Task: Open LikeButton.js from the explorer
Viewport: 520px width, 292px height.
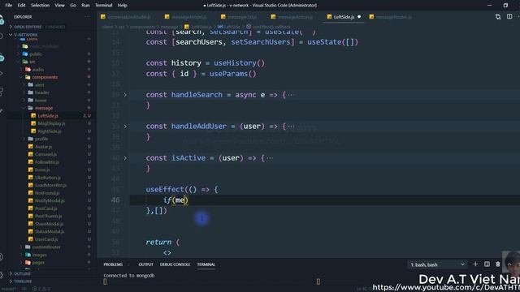Action: click(x=47, y=178)
